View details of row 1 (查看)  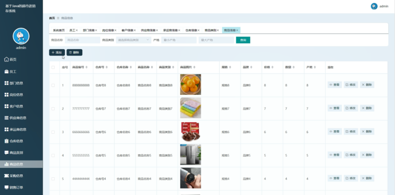334,84
